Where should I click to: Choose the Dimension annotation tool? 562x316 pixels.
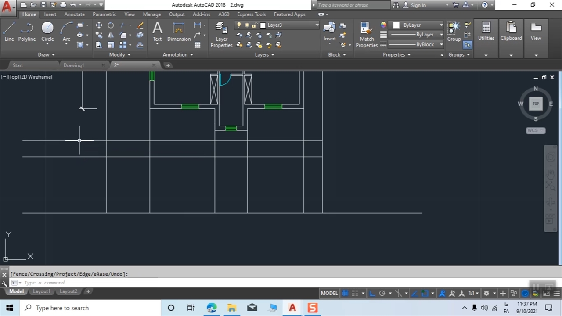click(179, 32)
